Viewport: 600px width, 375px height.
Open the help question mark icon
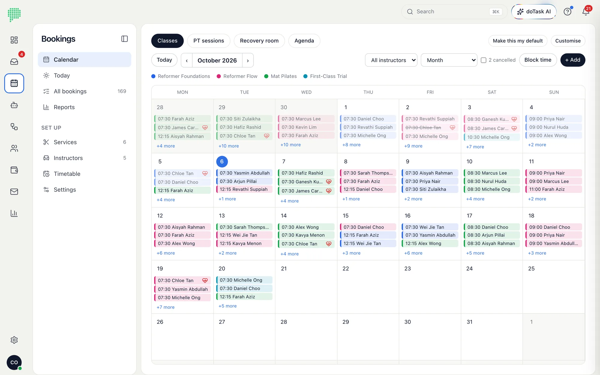click(x=567, y=12)
